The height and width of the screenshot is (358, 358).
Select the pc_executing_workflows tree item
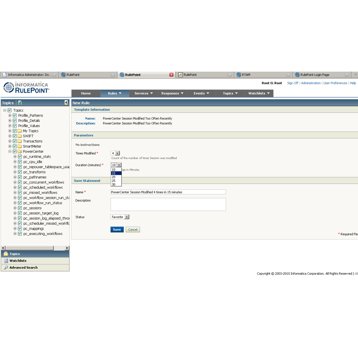43,234
